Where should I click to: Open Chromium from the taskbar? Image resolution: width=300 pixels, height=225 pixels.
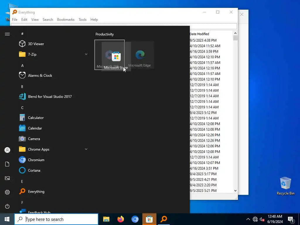pyautogui.click(x=135, y=219)
